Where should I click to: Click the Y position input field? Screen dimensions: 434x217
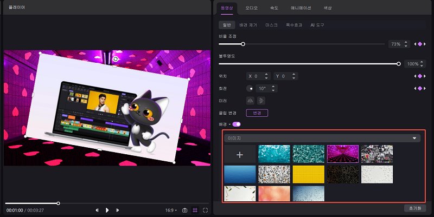coord(286,76)
